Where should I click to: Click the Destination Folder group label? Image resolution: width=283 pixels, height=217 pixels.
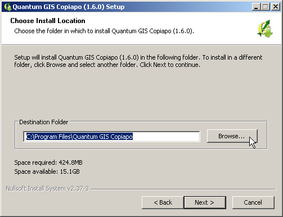pyautogui.click(x=44, y=122)
